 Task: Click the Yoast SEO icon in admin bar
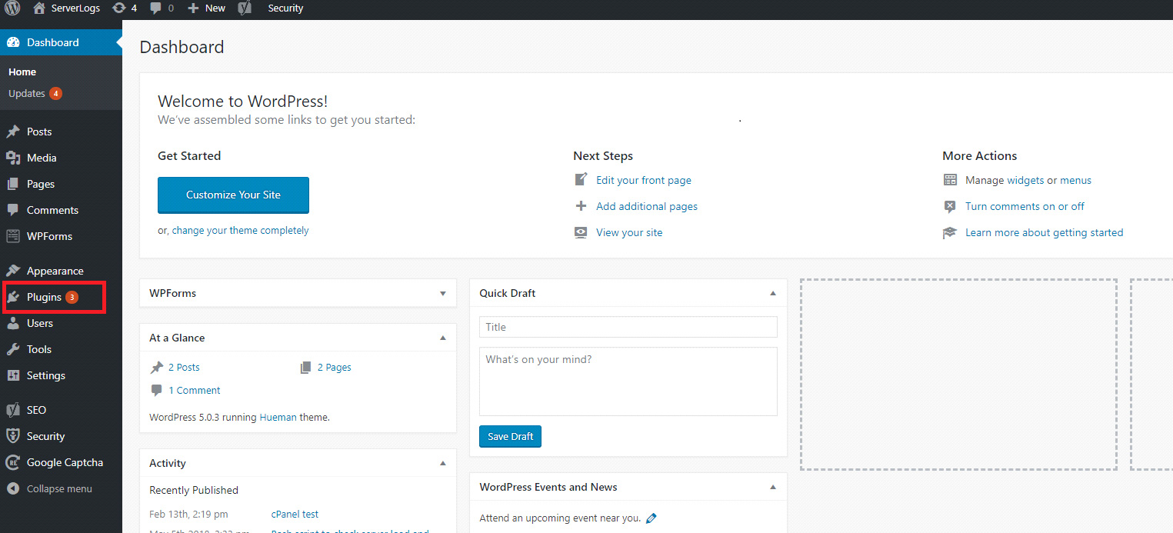[245, 8]
